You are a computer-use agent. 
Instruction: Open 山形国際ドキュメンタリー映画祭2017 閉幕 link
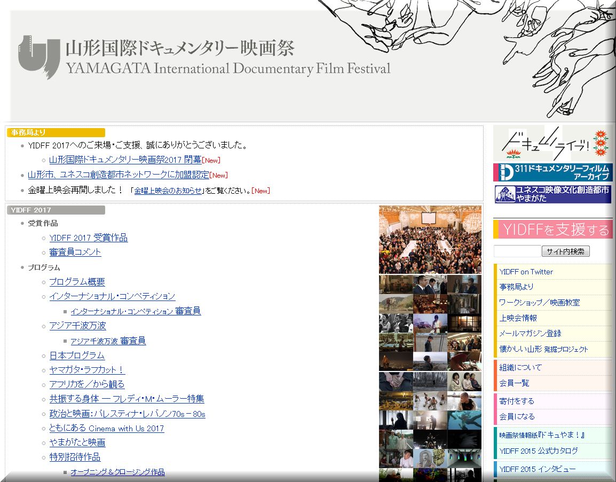tap(125, 160)
